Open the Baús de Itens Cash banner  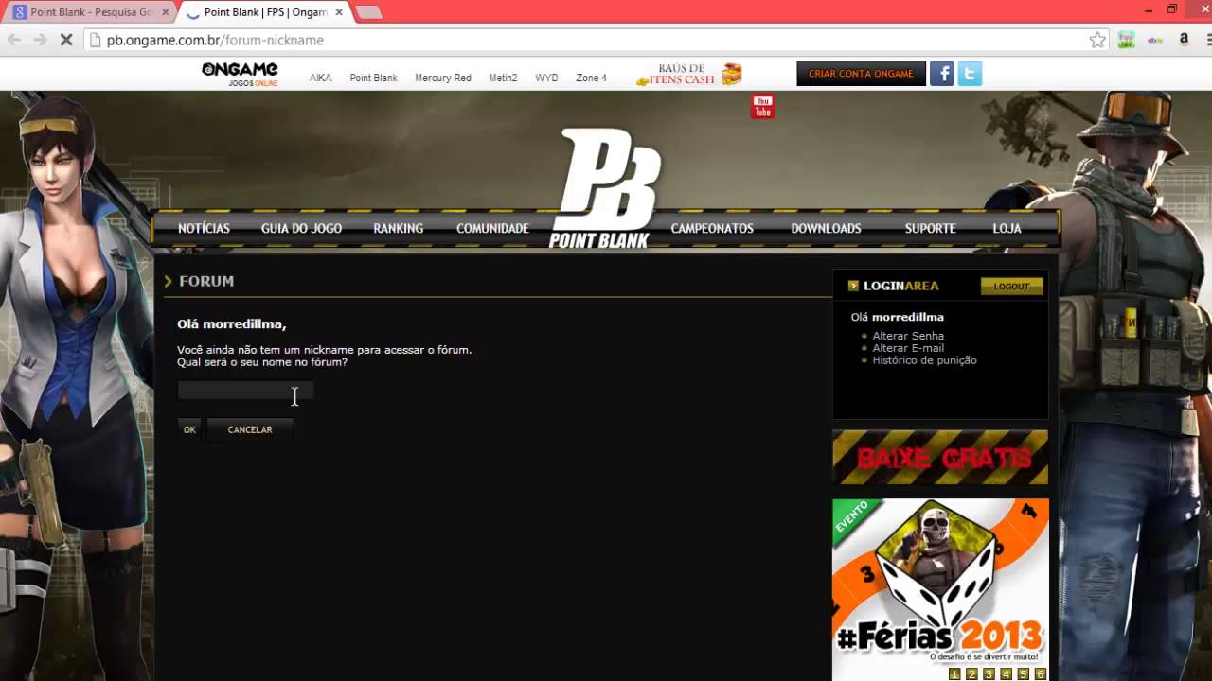[x=688, y=74]
